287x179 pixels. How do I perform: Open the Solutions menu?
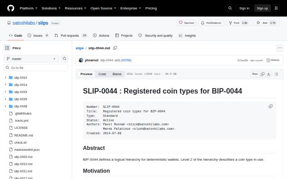[x=51, y=8]
